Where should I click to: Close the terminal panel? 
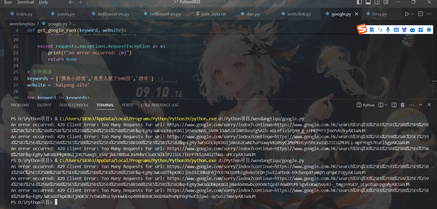tap(429, 105)
